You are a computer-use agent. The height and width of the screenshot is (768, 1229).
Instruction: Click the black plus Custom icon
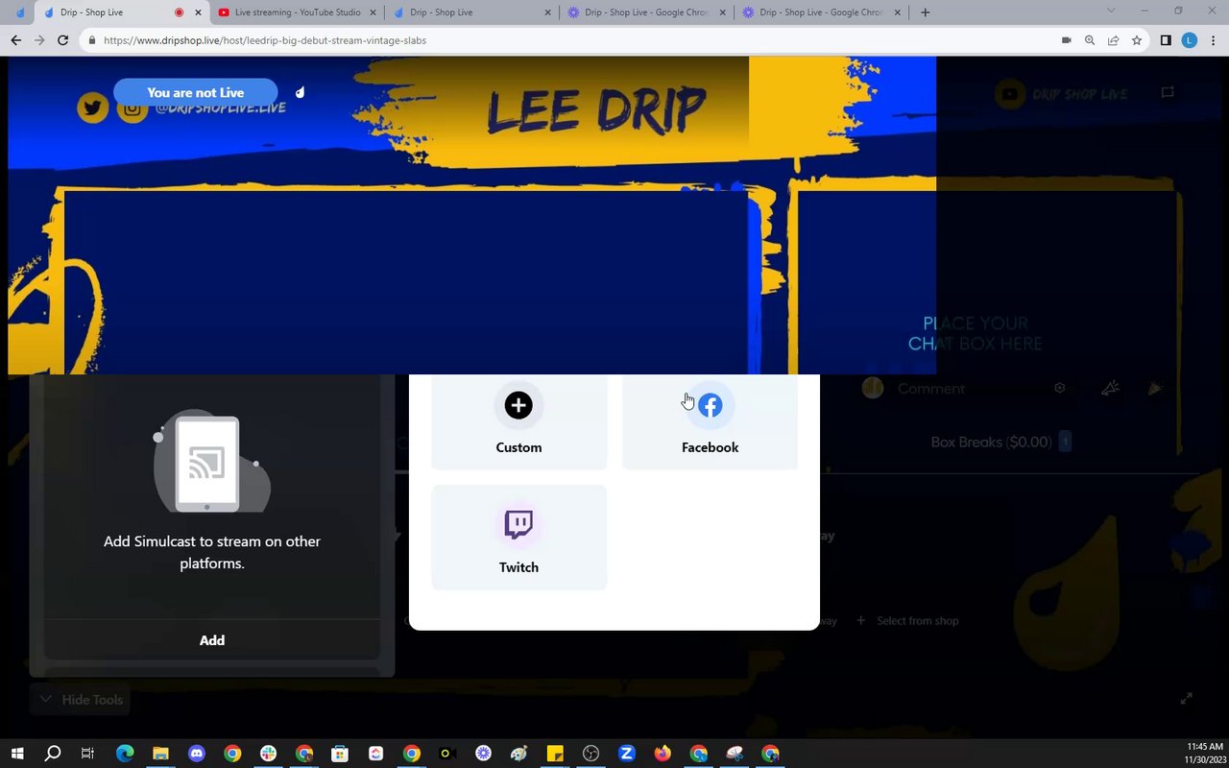point(518,405)
